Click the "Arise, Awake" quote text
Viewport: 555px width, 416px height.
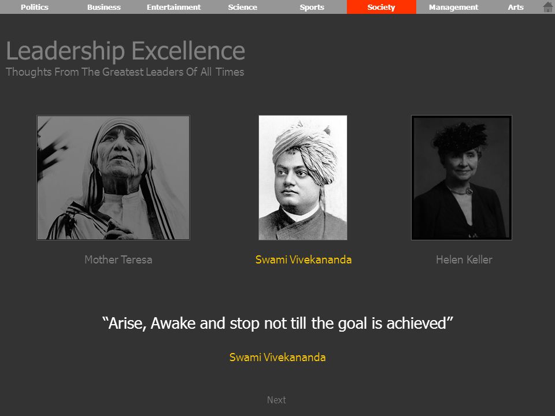[x=277, y=324]
